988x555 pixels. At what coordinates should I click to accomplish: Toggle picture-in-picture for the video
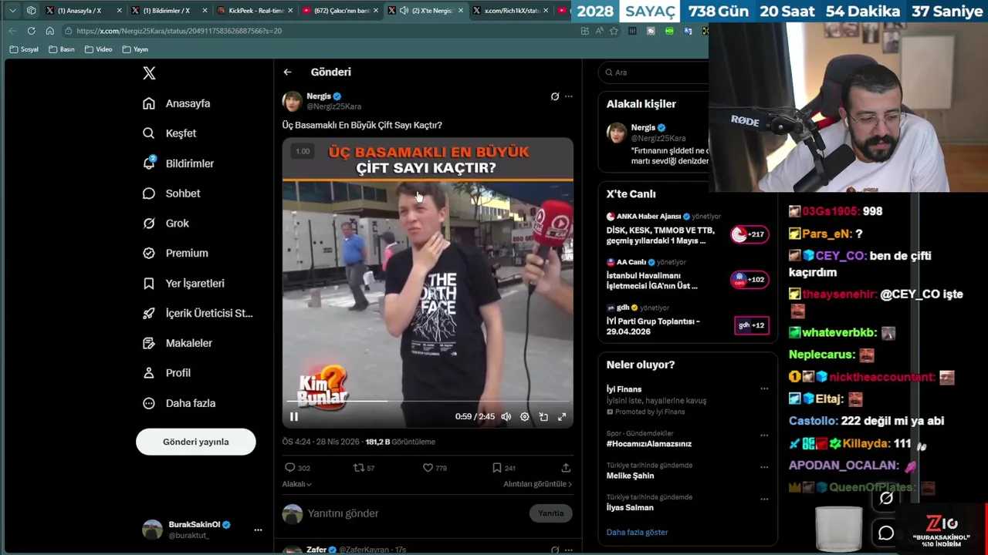[x=543, y=416]
